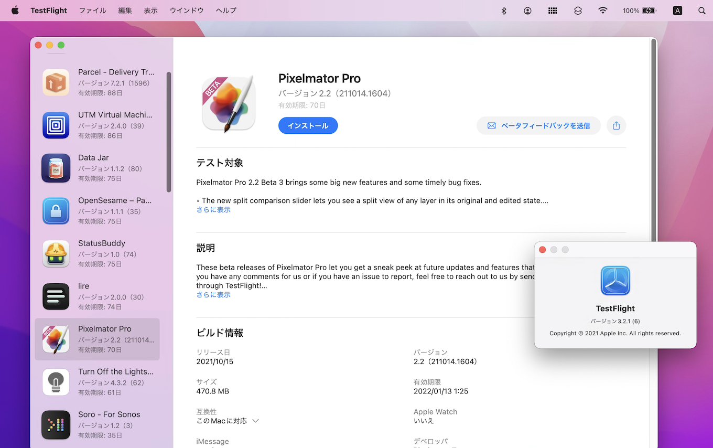Open the 表示 menu

pos(151,10)
